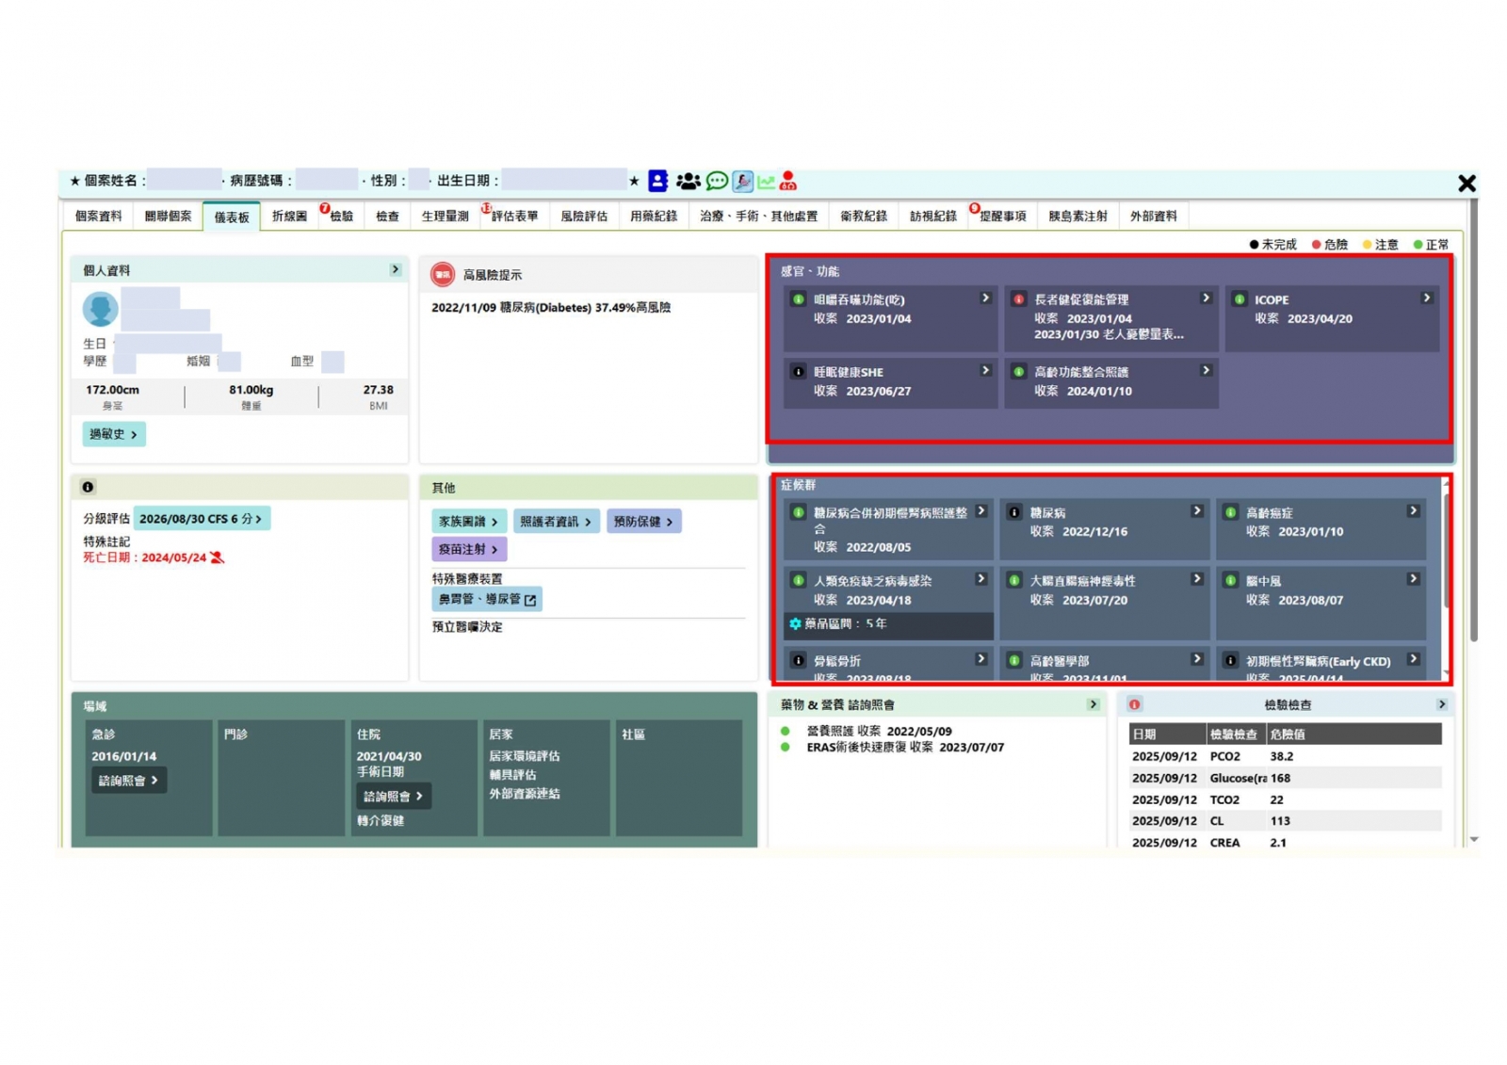
Task: Click the info icon above 分級評估
Action: click(88, 487)
